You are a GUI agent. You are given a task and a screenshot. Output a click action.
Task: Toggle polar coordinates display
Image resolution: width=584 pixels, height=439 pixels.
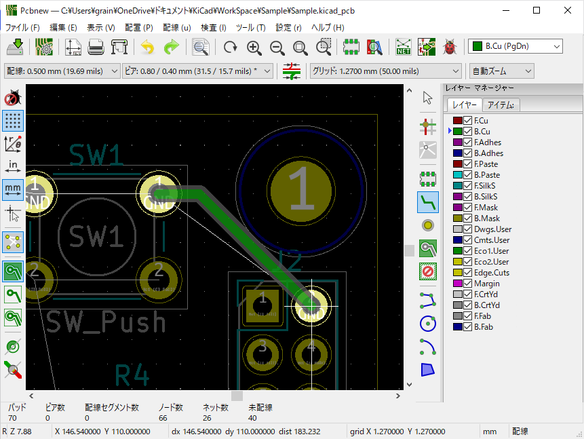tap(13, 144)
